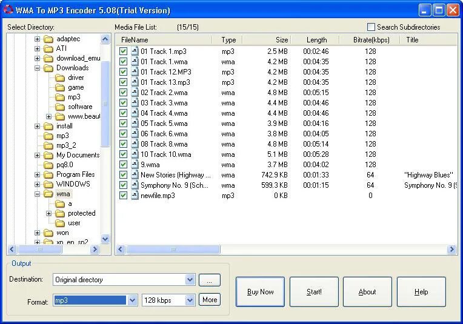This screenshot has height=324, width=463.
Task: Click the Buy Now button
Action: click(x=260, y=292)
